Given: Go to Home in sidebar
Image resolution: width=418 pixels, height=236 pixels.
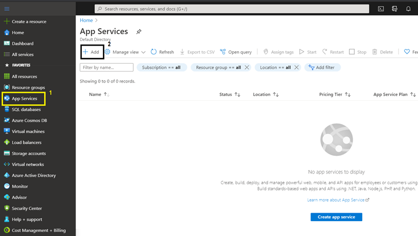Looking at the screenshot, I should [x=18, y=32].
